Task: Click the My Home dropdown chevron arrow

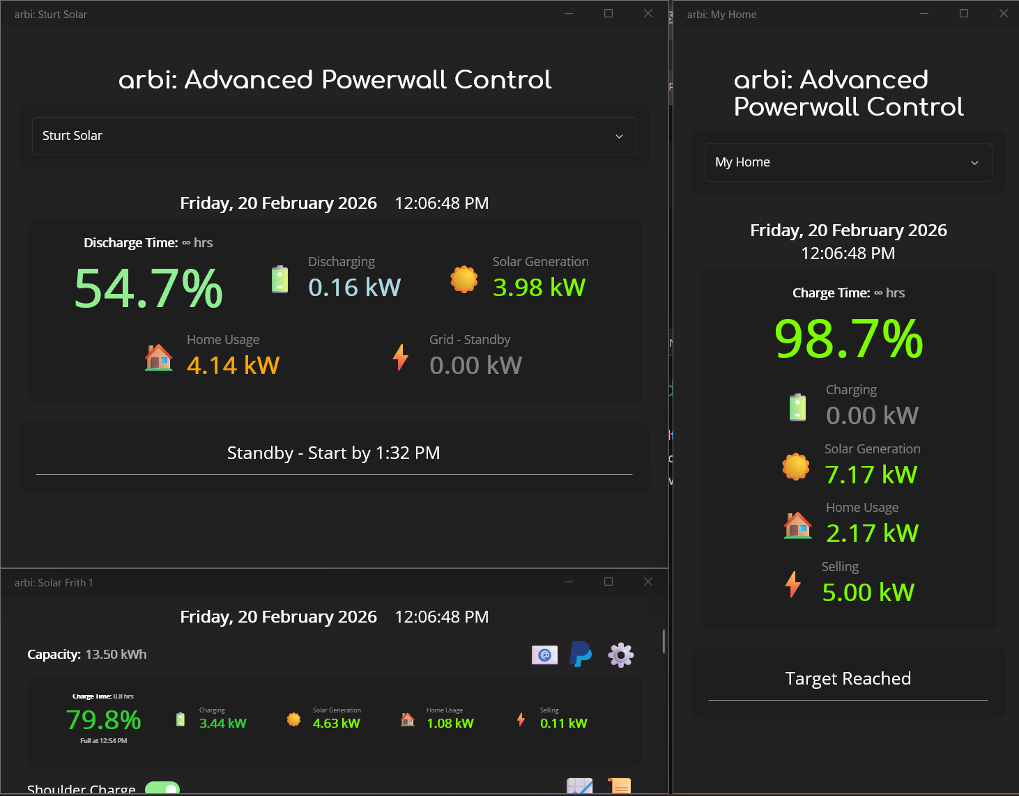Action: [x=974, y=163]
